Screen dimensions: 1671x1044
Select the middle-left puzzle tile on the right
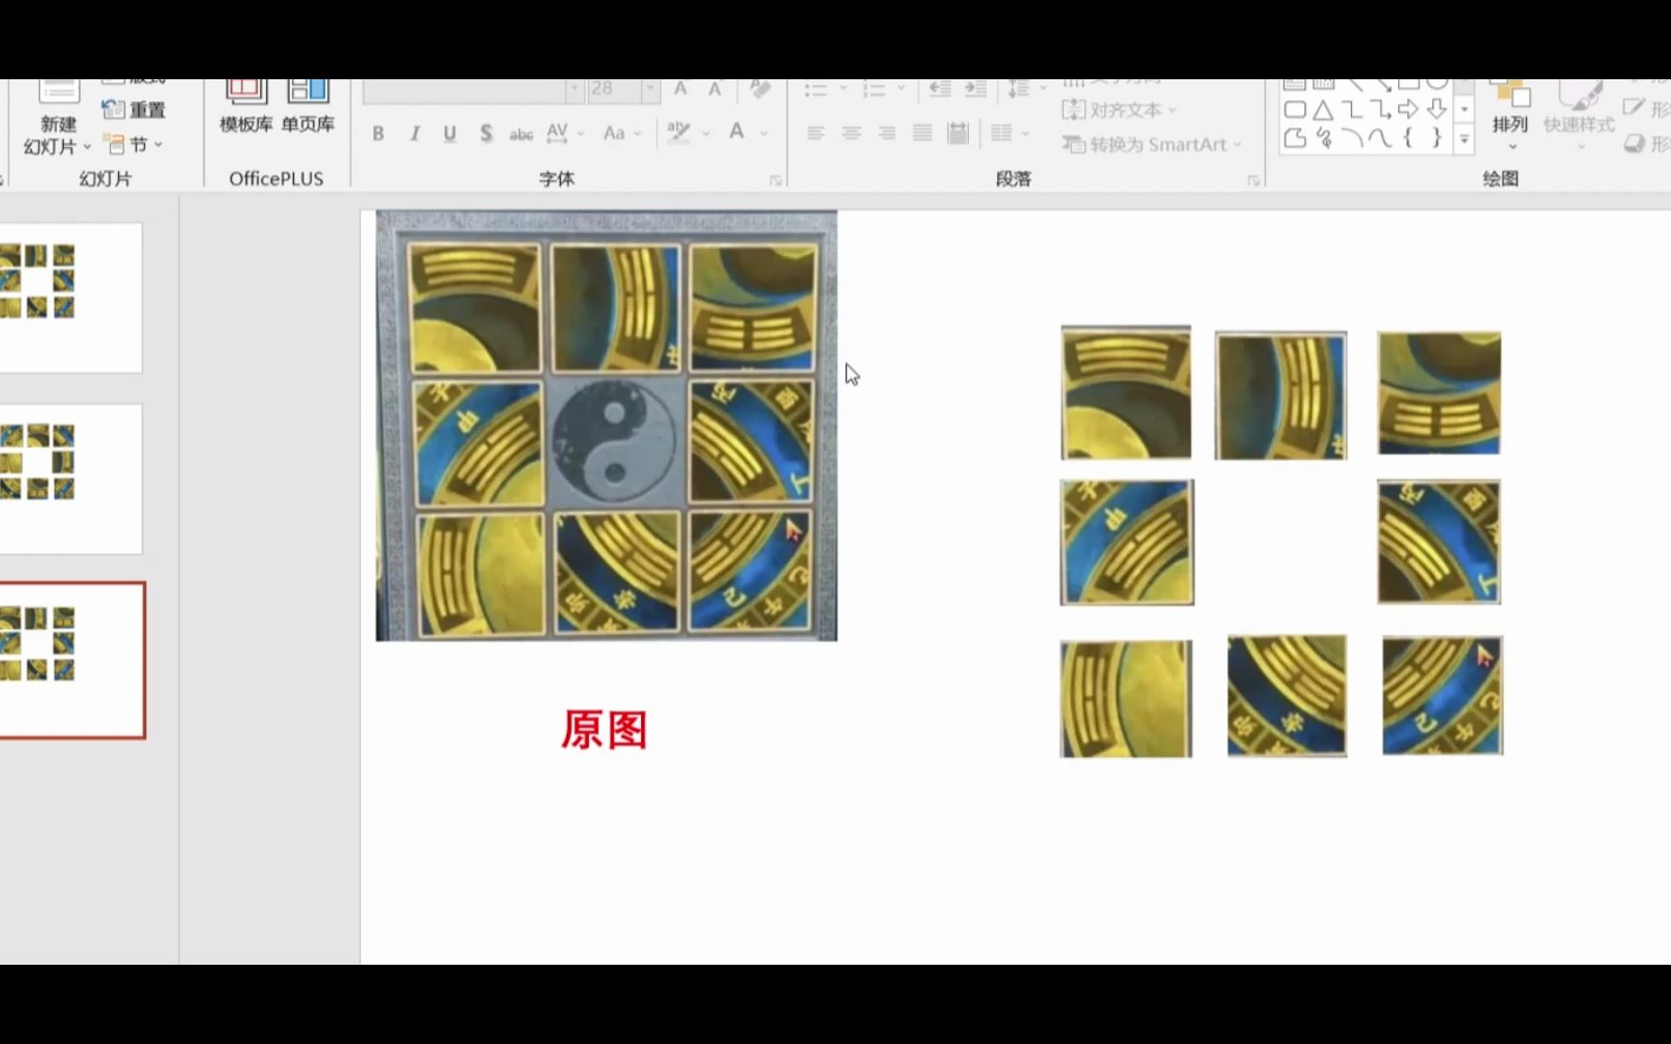coord(1127,542)
